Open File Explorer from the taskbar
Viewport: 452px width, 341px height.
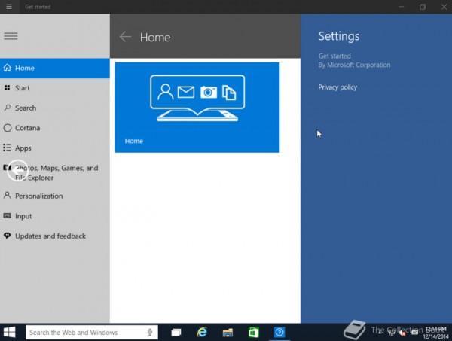[x=228, y=332]
